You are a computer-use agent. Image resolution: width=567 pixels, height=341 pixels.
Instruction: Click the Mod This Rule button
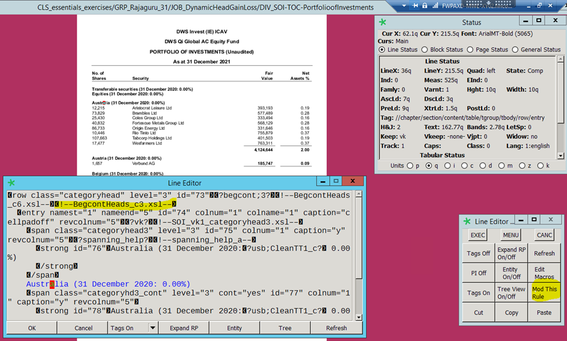pos(544,292)
